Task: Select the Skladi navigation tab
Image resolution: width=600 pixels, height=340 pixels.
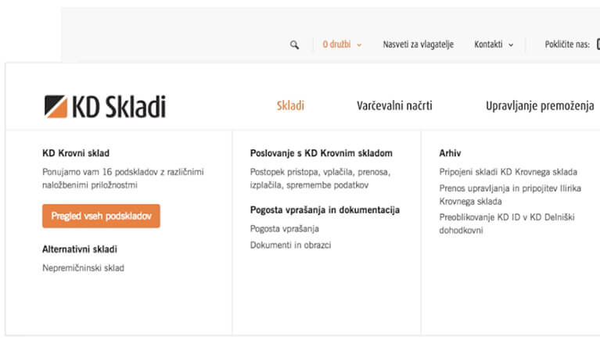Action: point(290,106)
